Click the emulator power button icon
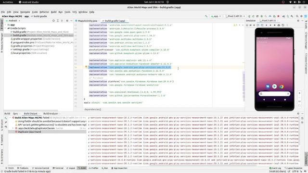308x173 pixels. coord(247,25)
